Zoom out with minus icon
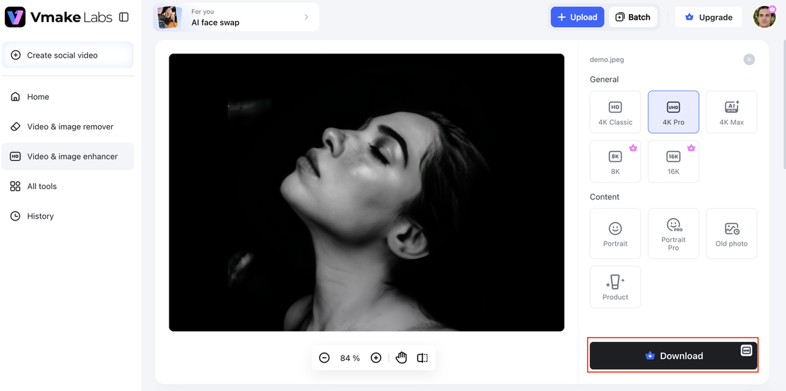This screenshot has height=391, width=786. [x=324, y=358]
